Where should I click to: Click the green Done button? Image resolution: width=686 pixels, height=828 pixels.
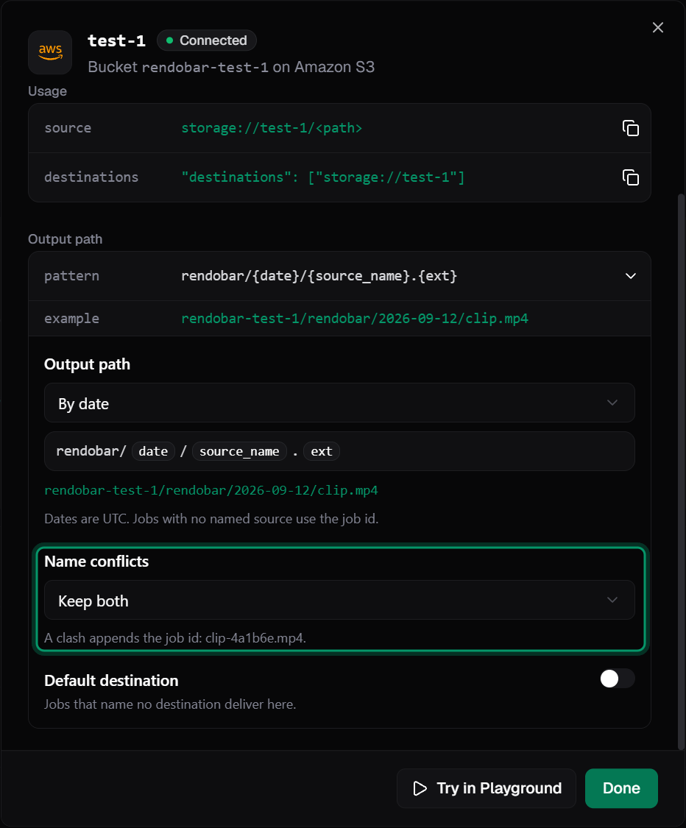tap(621, 788)
